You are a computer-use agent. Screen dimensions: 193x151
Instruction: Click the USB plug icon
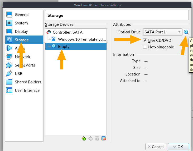coord(9,73)
